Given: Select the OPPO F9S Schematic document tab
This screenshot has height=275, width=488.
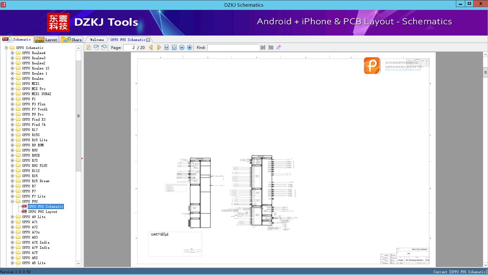Looking at the screenshot, I should (128, 40).
